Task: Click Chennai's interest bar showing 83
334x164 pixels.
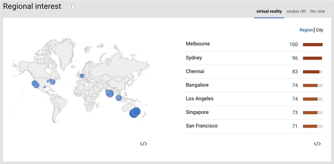Action: pyautogui.click(x=313, y=72)
